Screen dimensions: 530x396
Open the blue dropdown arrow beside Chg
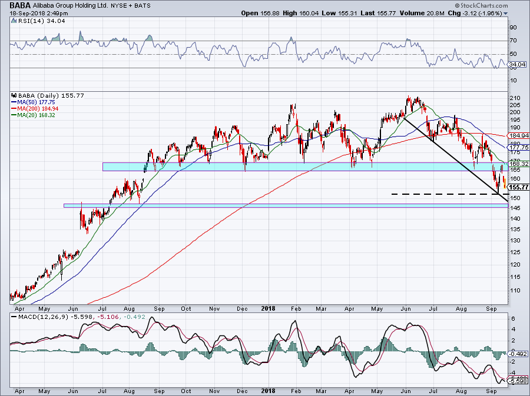tap(506, 14)
